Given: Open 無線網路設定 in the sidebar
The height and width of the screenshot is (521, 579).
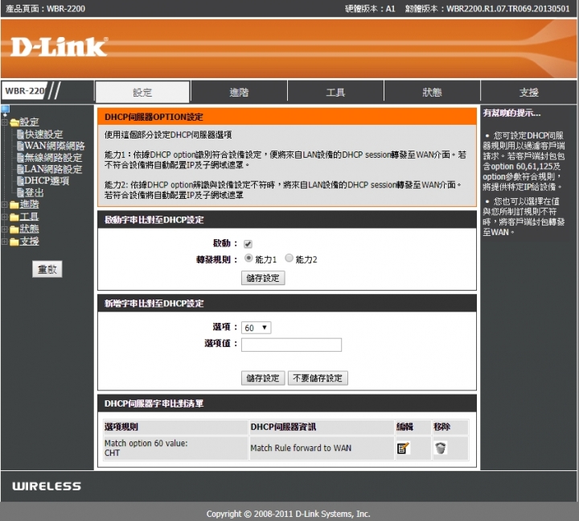Looking at the screenshot, I should pos(54,158).
